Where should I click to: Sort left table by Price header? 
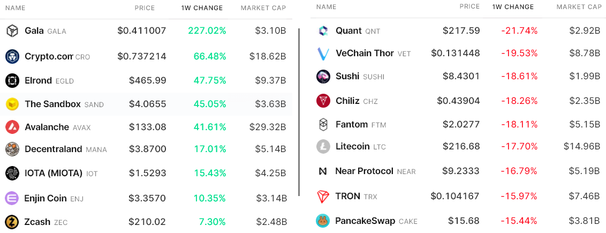coord(145,7)
